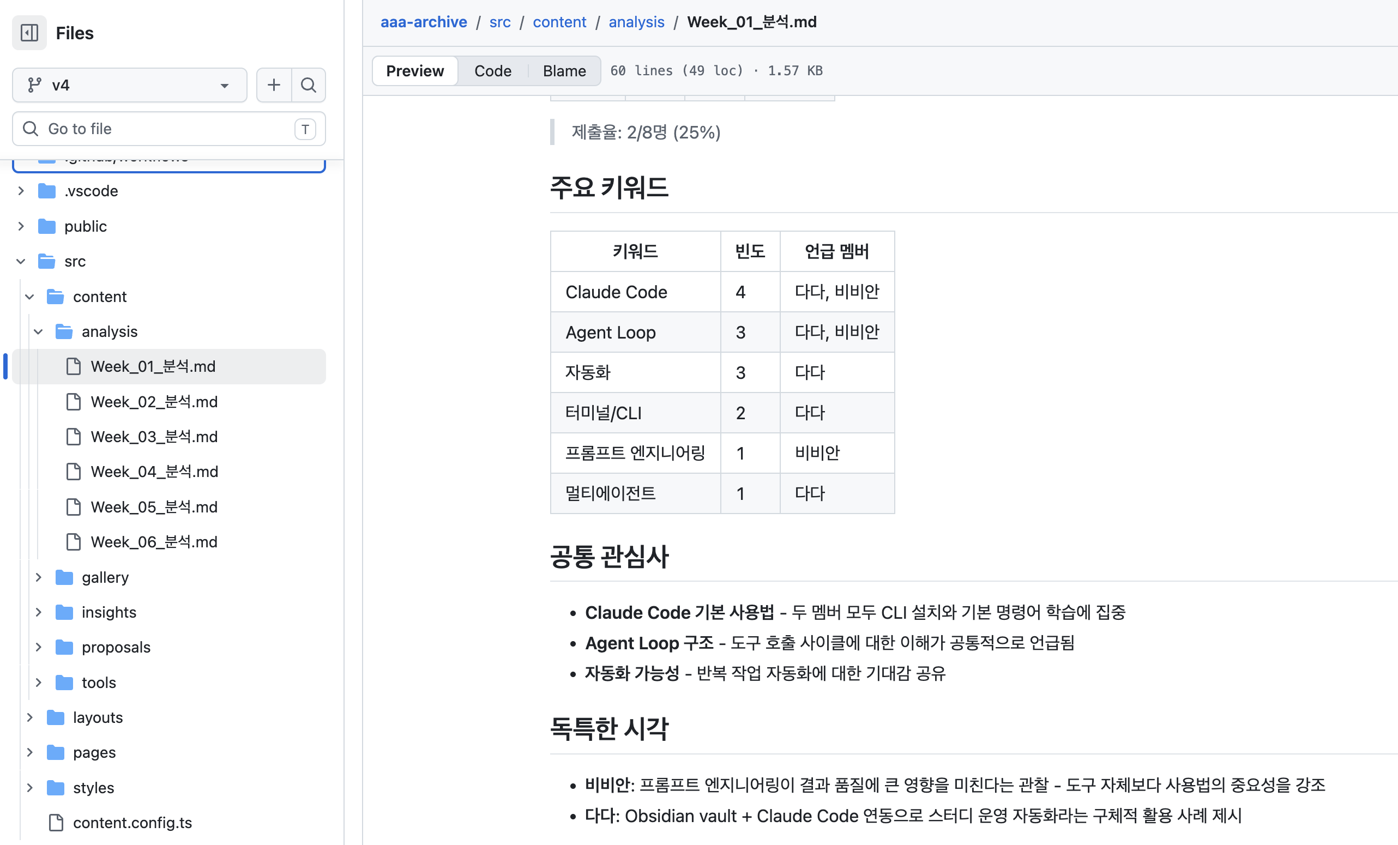
Task: Collapse the src folder chevron
Action: tap(21, 262)
